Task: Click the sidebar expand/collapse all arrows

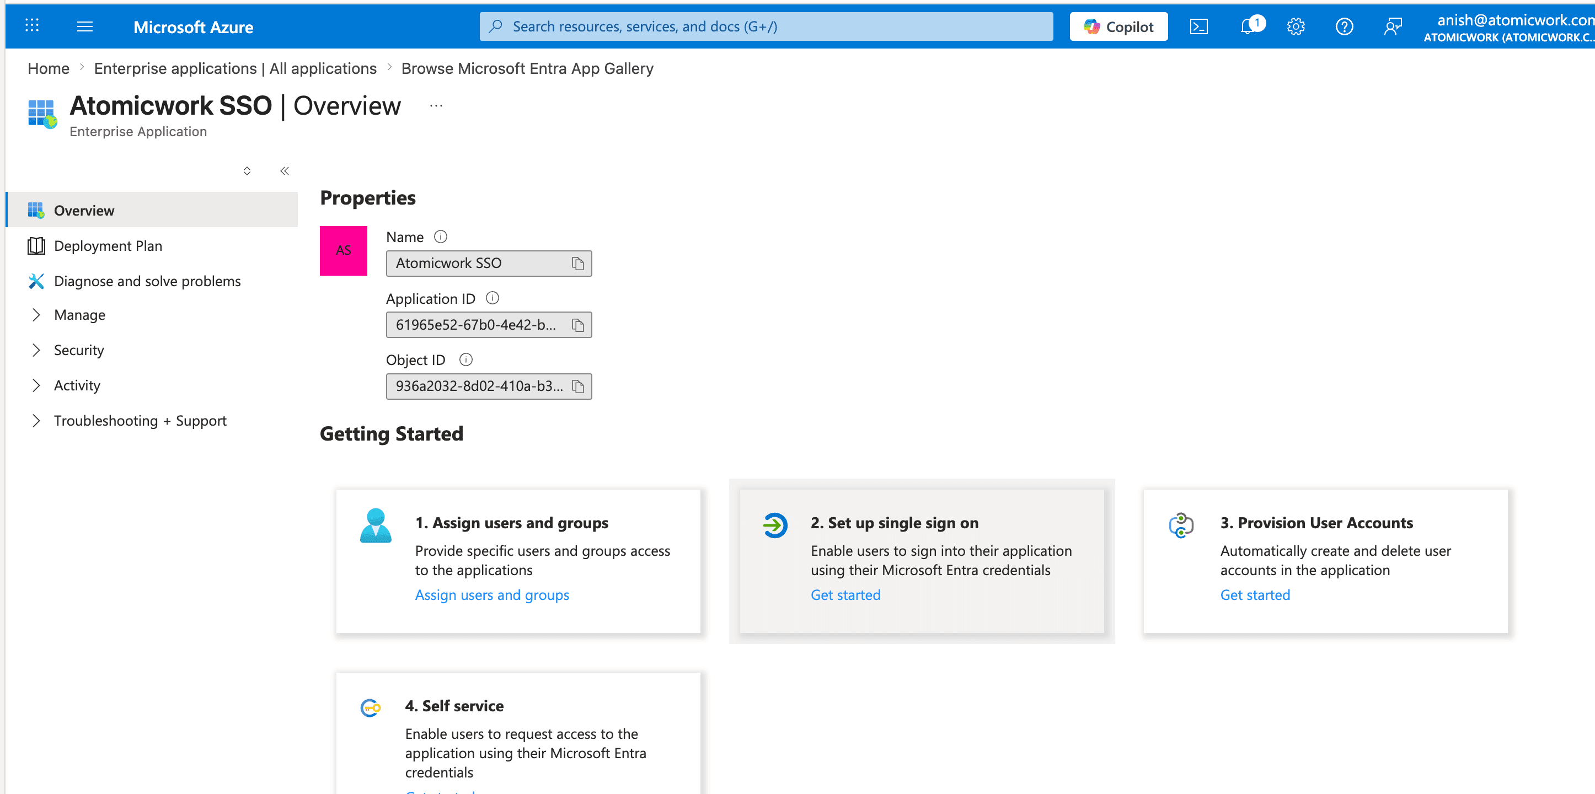Action: pyautogui.click(x=247, y=171)
